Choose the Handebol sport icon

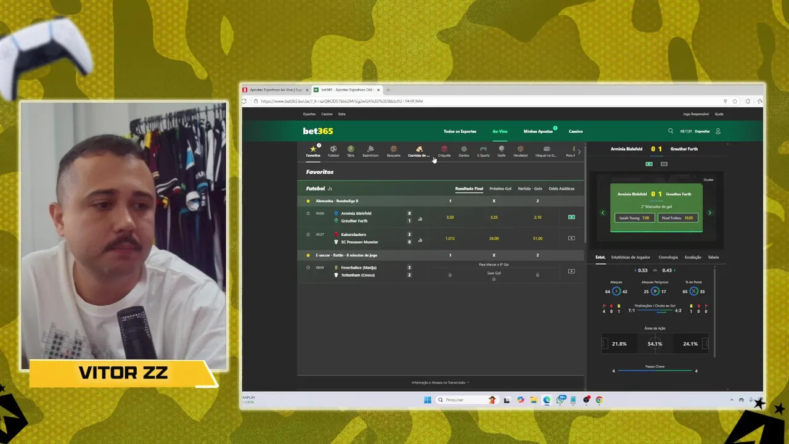(520, 151)
